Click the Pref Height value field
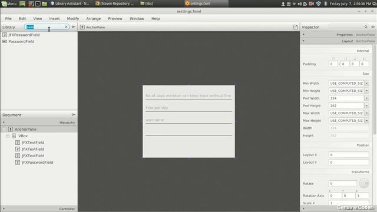Viewport: 377px width, 212px height. coord(346,106)
